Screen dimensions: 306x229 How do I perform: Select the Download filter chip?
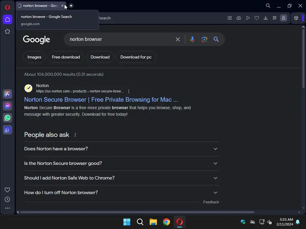pos(100,57)
